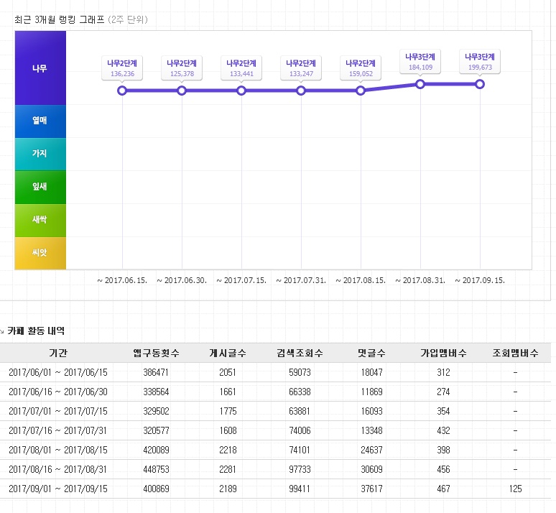
Task: Select the green 잎새 level band
Action: [40, 187]
